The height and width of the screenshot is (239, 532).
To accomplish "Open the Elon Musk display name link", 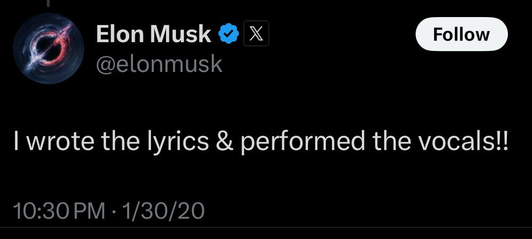I will (154, 34).
